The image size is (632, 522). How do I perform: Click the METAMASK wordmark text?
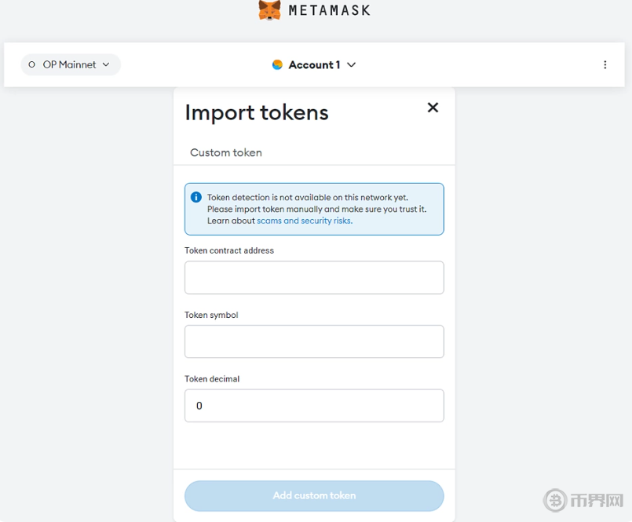[x=329, y=11]
